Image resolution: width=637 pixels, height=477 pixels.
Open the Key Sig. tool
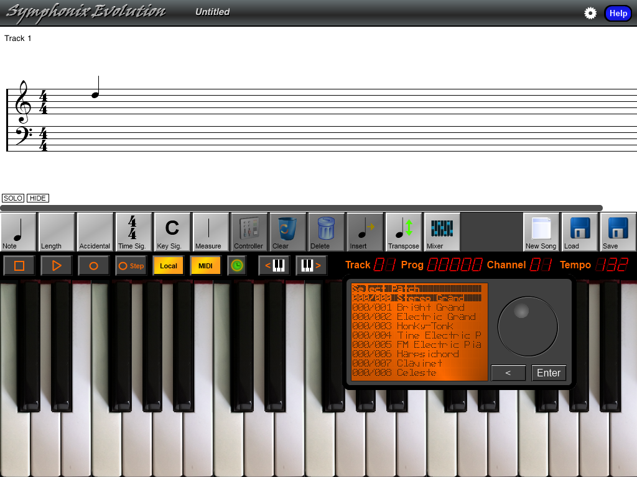click(172, 232)
